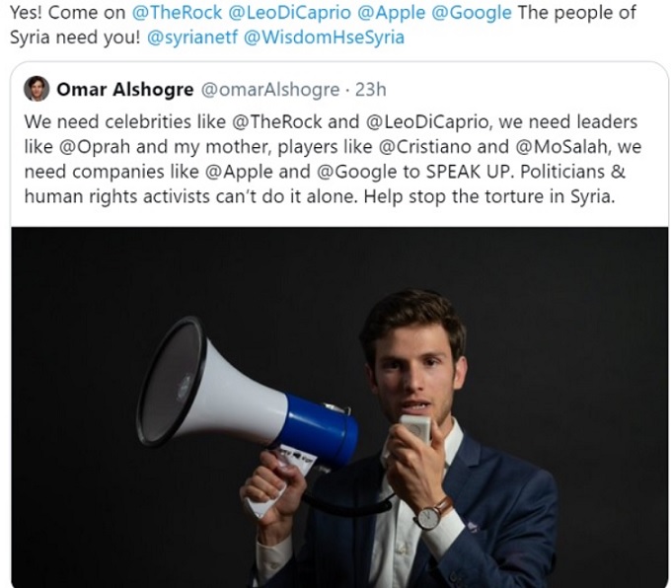
Task: Click @Oprah in the quoted tweet
Action: click(95, 147)
